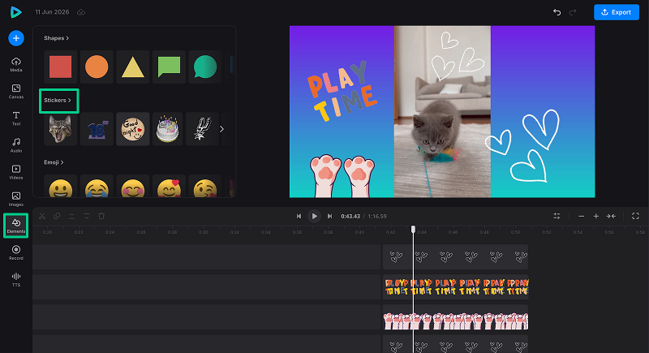
Task: Delete the selected clip with trash icon
Action: pyautogui.click(x=101, y=216)
